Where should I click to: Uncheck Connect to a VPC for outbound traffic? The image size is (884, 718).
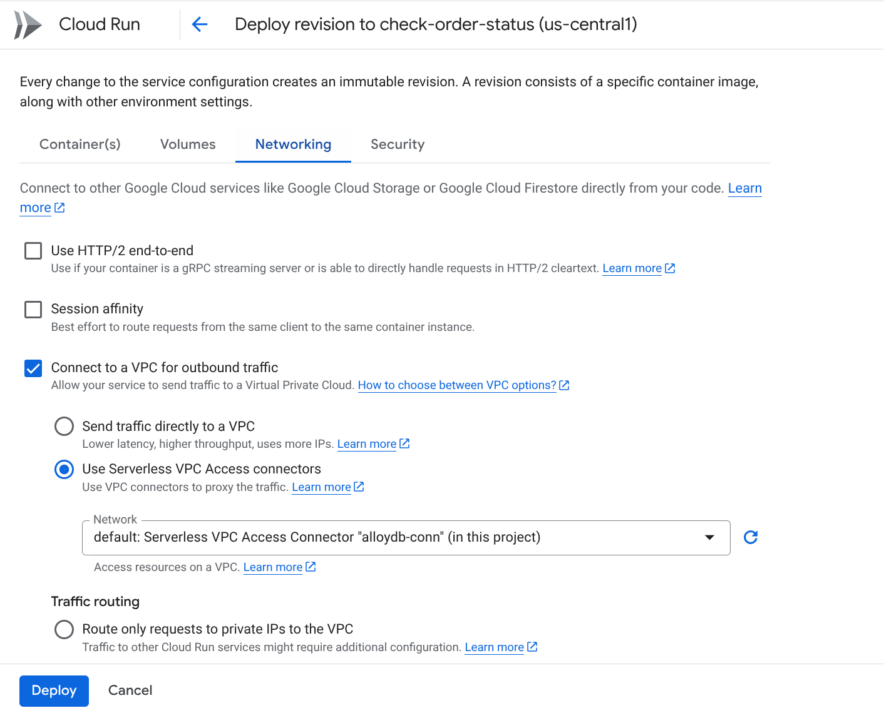coord(33,368)
